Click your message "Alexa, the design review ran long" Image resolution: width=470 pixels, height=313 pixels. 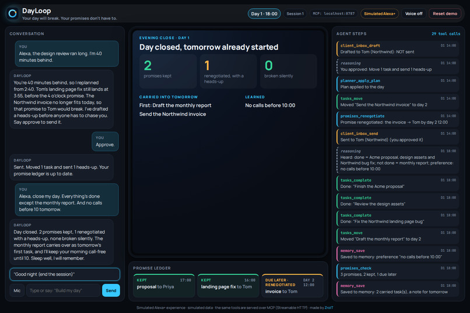[x=67, y=54]
